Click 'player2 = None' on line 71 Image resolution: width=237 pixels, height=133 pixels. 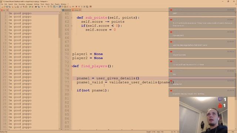pyautogui.click(x=87, y=58)
